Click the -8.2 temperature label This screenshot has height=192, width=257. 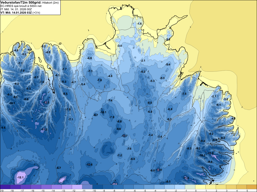coord(211,134)
